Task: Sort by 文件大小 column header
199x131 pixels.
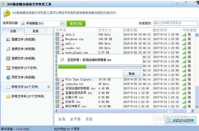Action: click(105, 30)
